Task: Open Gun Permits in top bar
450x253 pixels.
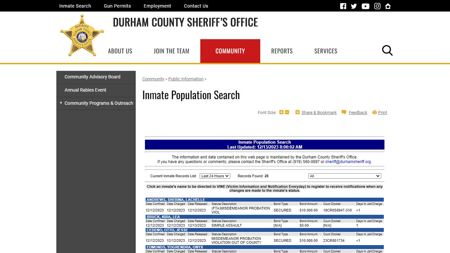Action: 117,6
